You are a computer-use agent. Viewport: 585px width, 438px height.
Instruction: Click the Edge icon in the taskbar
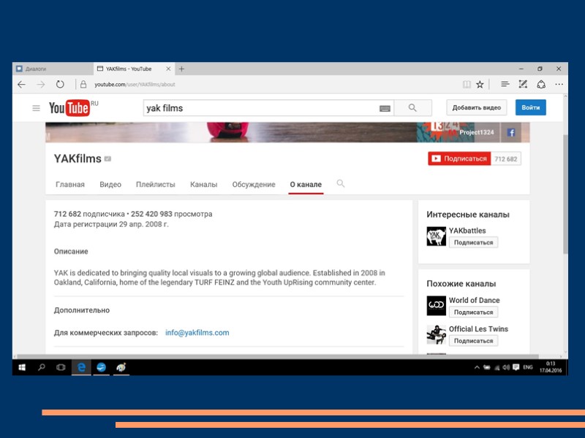click(x=81, y=368)
